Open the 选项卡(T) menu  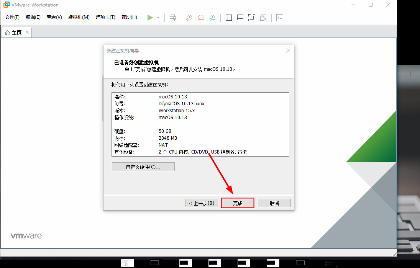[105, 17]
